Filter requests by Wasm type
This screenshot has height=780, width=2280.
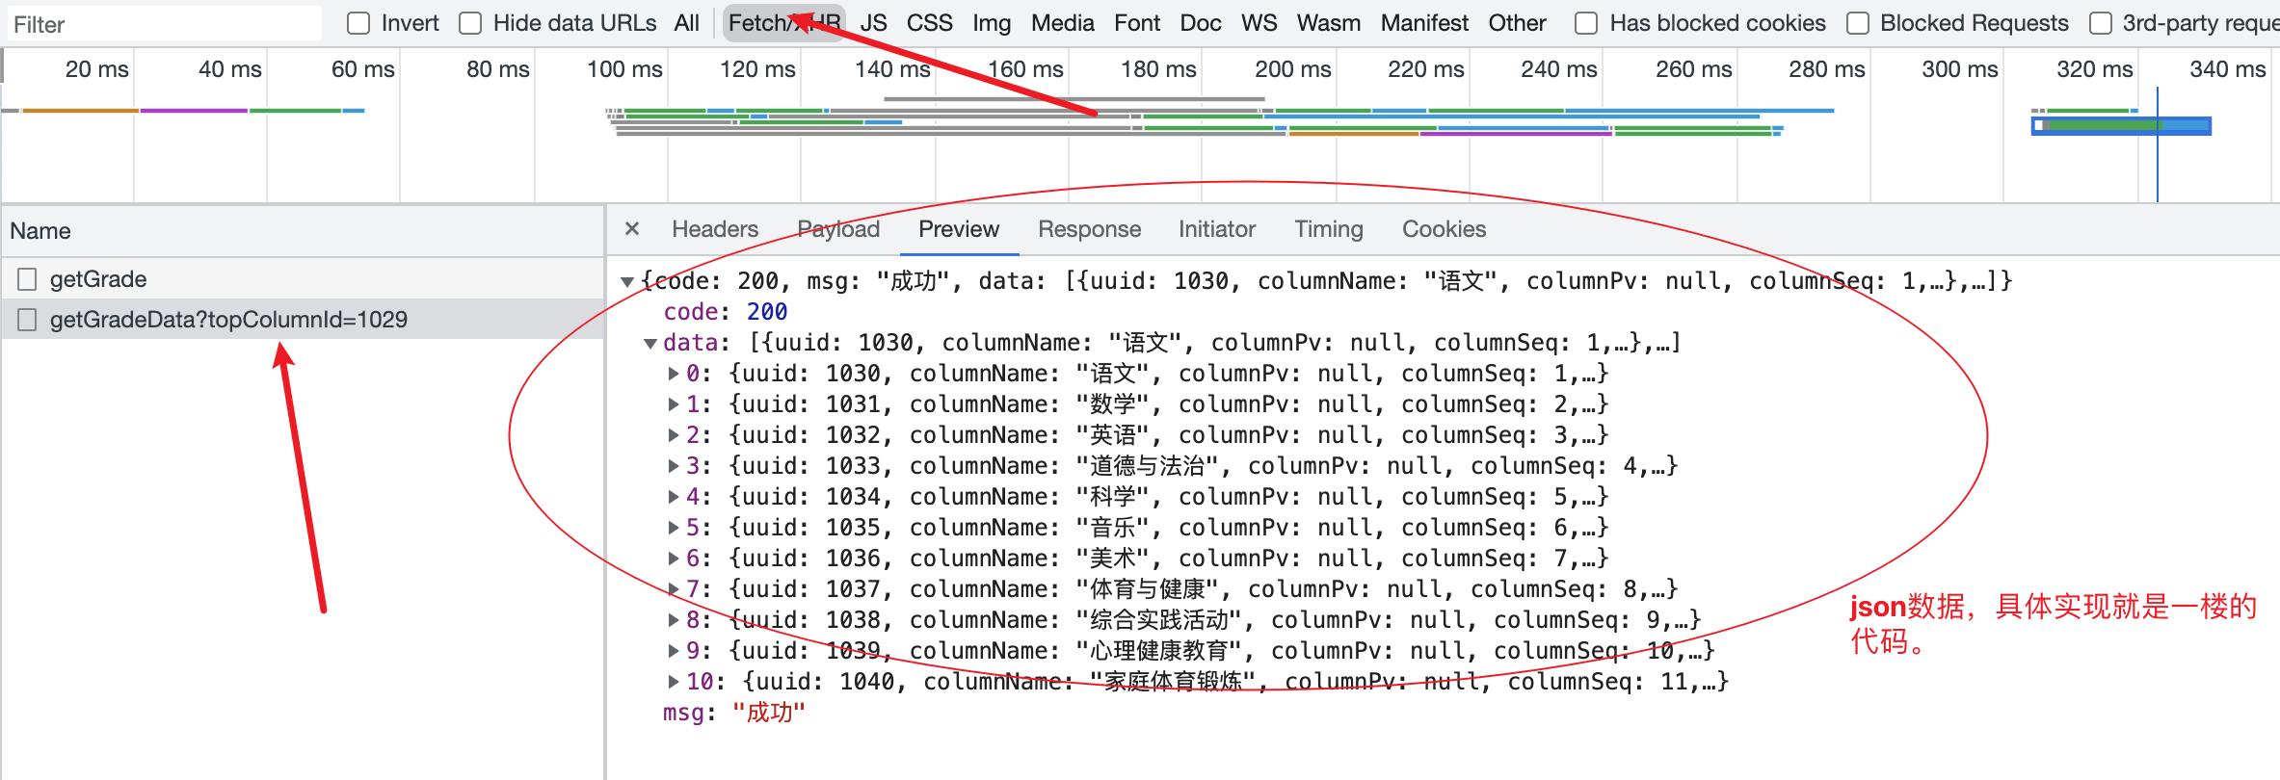click(x=1329, y=23)
